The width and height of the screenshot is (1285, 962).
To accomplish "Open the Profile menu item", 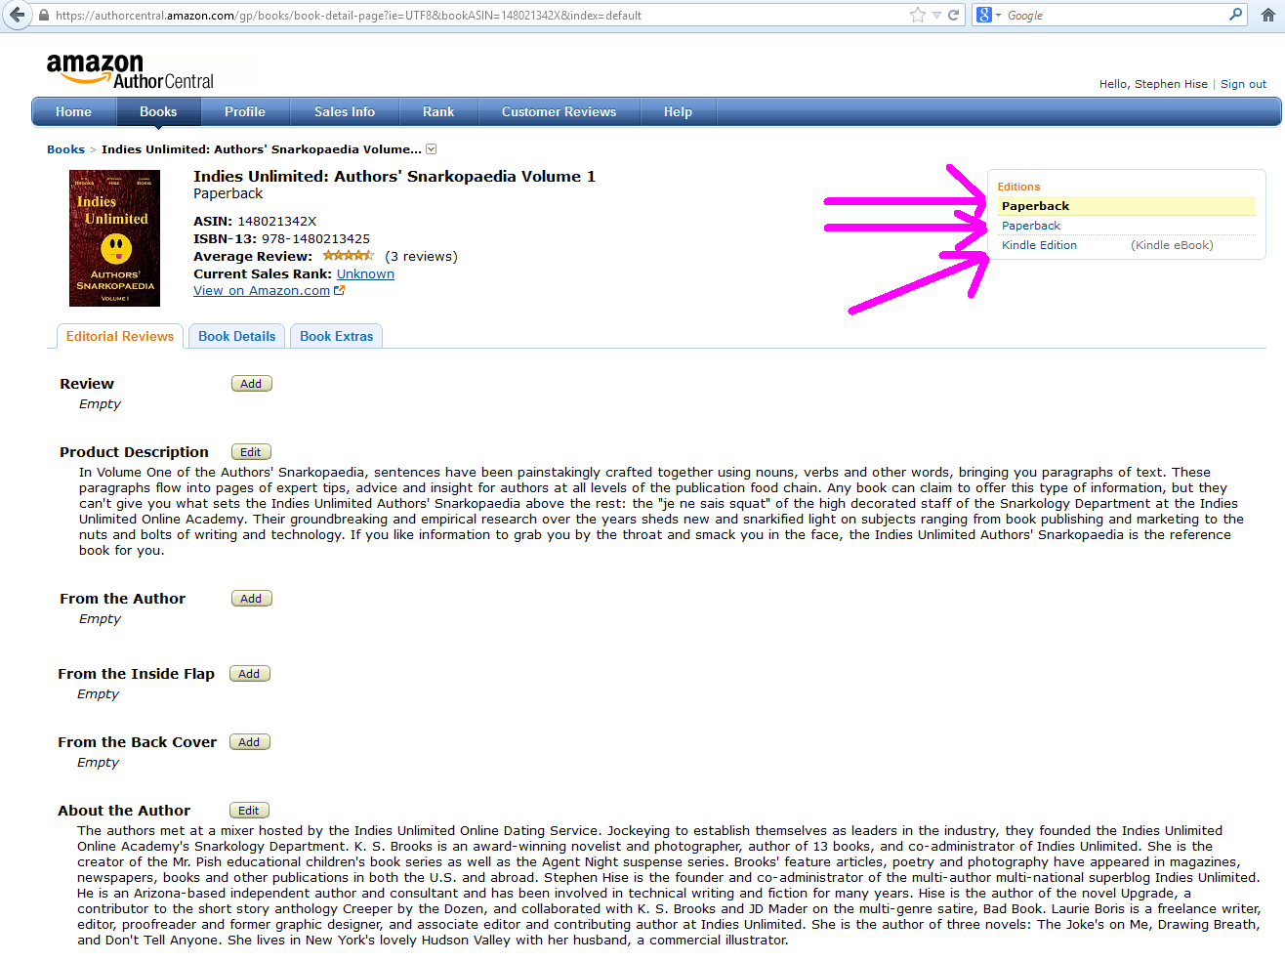I will (x=245, y=111).
